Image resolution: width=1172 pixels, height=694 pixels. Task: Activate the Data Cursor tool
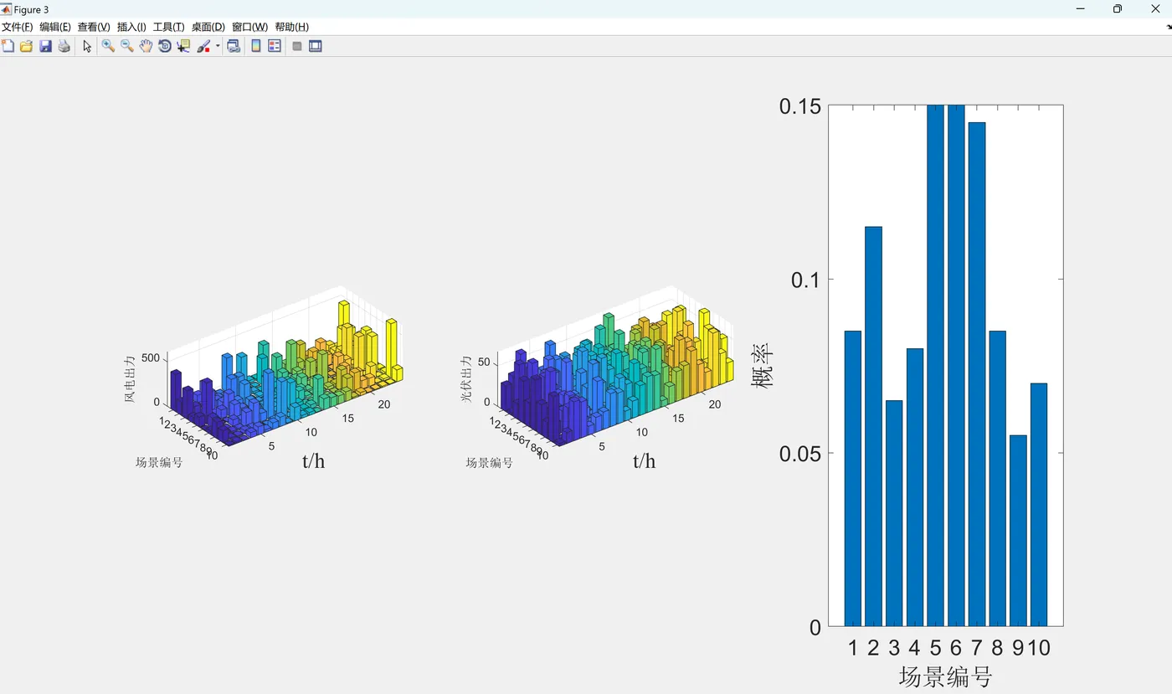click(183, 46)
